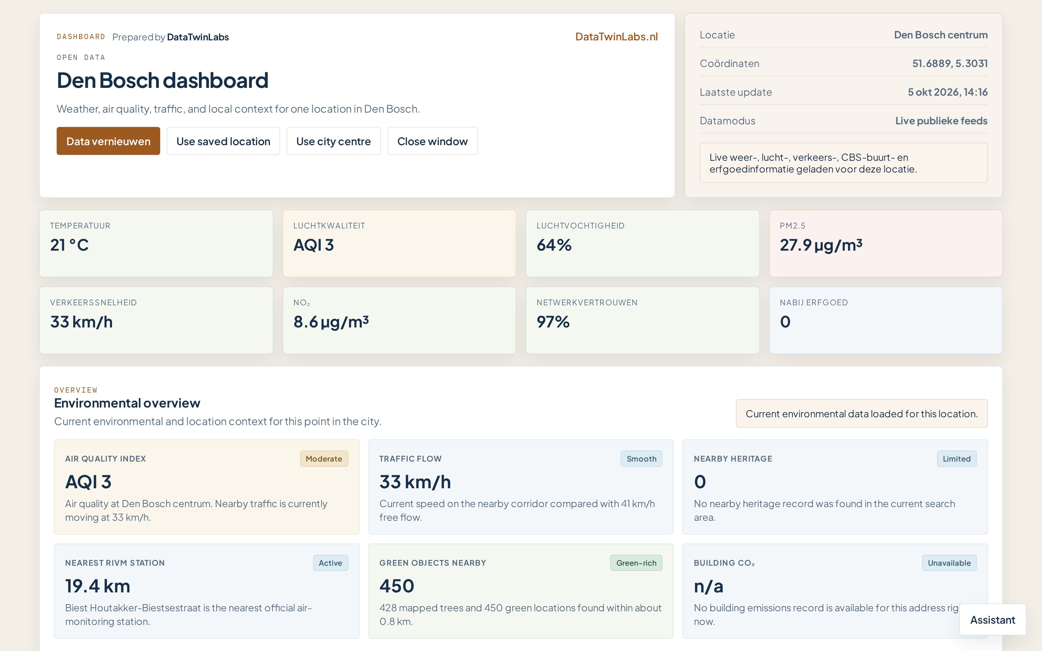Click the Moderate badge on Air Quality Index
Screen dimensions: 1042x651
tap(324, 459)
